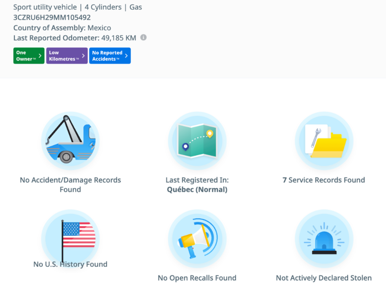Image resolution: width=386 pixels, height=290 pixels.
Task: Expand the arrow on Low Kilometres badge
Action: point(83,56)
